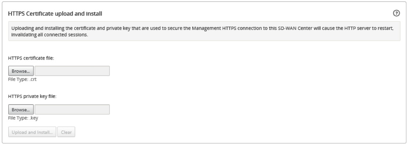Click the question mark help icon
Screen dimensions: 408x145
(x=396, y=13)
